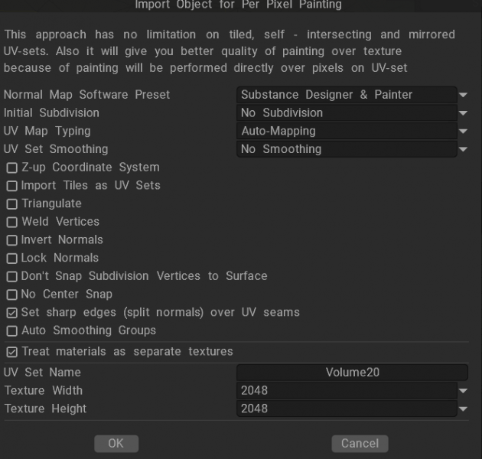Click the UV Set Name field Volume20
482x459 pixels.
(352, 373)
